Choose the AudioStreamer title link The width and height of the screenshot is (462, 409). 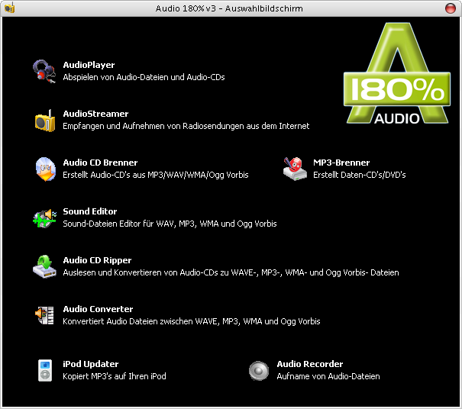[95, 114]
